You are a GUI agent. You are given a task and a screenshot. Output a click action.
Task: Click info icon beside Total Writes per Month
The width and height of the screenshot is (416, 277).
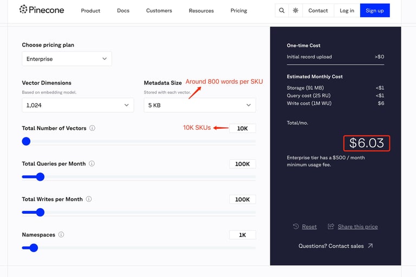point(89,199)
